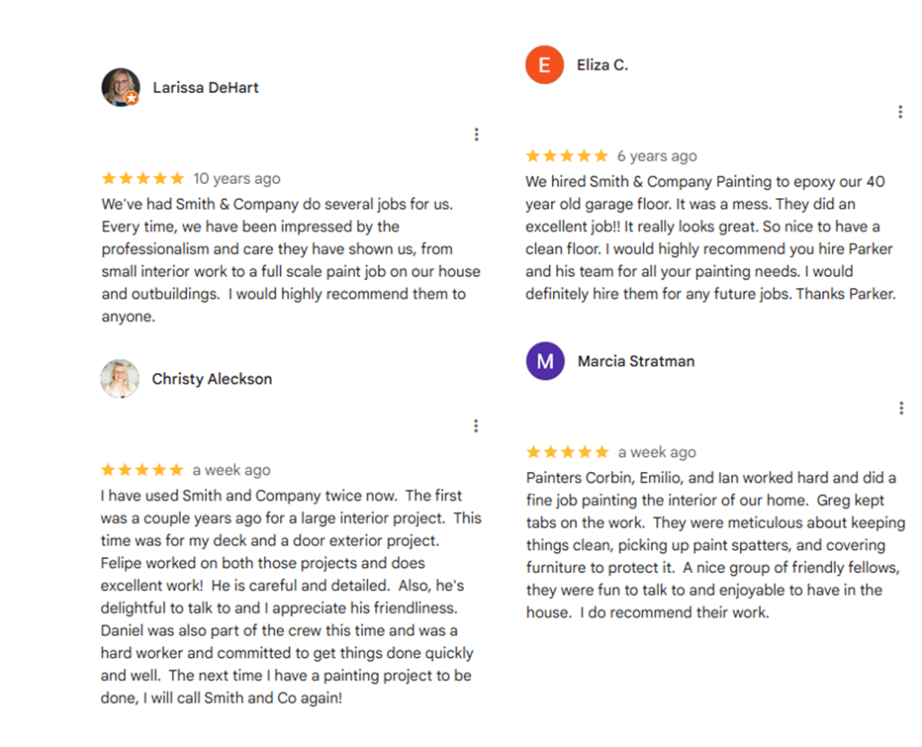This screenshot has height=747, width=922.
Task: Open three-dot menu on Marcia Stratman's review
Action: coord(900,408)
